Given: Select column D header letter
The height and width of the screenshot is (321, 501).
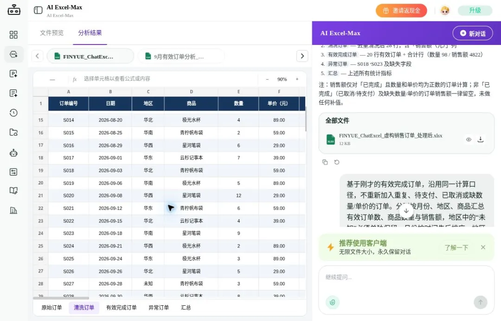Looking at the screenshot, I should tap(191, 92).
